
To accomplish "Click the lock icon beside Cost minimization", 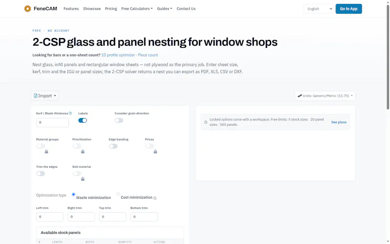I will (x=155, y=198).
